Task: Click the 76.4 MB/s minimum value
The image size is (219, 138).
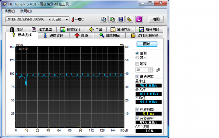Action: (149, 86)
